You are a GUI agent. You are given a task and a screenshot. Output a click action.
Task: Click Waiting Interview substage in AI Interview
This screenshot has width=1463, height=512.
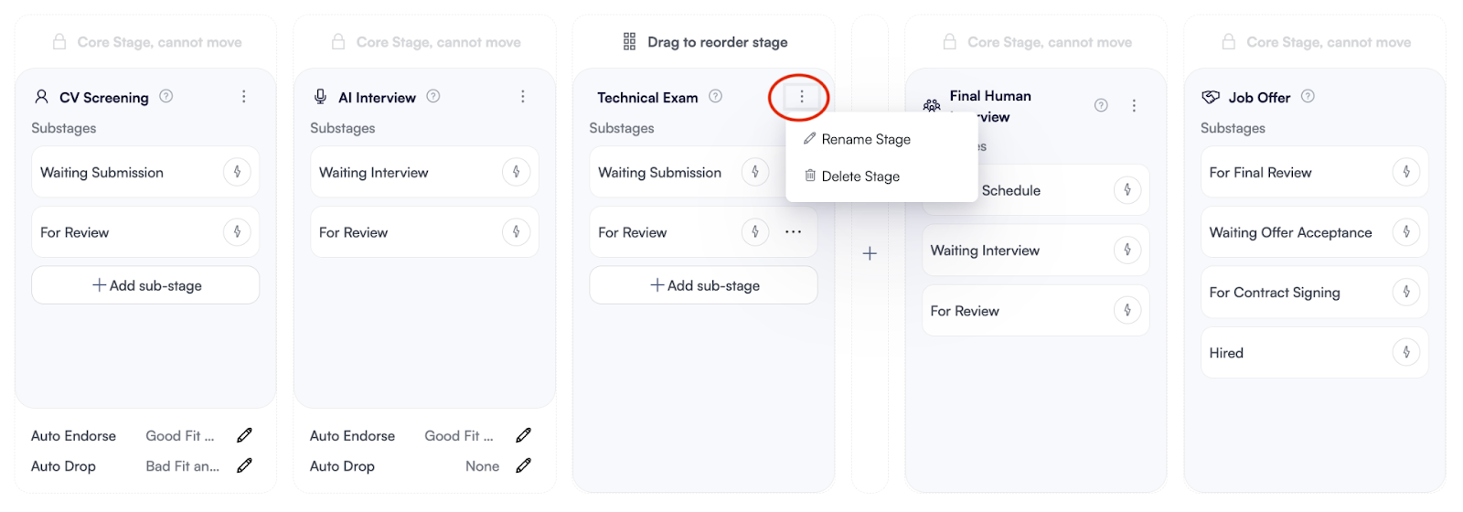tap(374, 173)
